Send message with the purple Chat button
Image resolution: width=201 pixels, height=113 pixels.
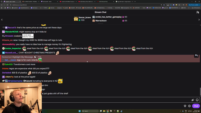196,106
